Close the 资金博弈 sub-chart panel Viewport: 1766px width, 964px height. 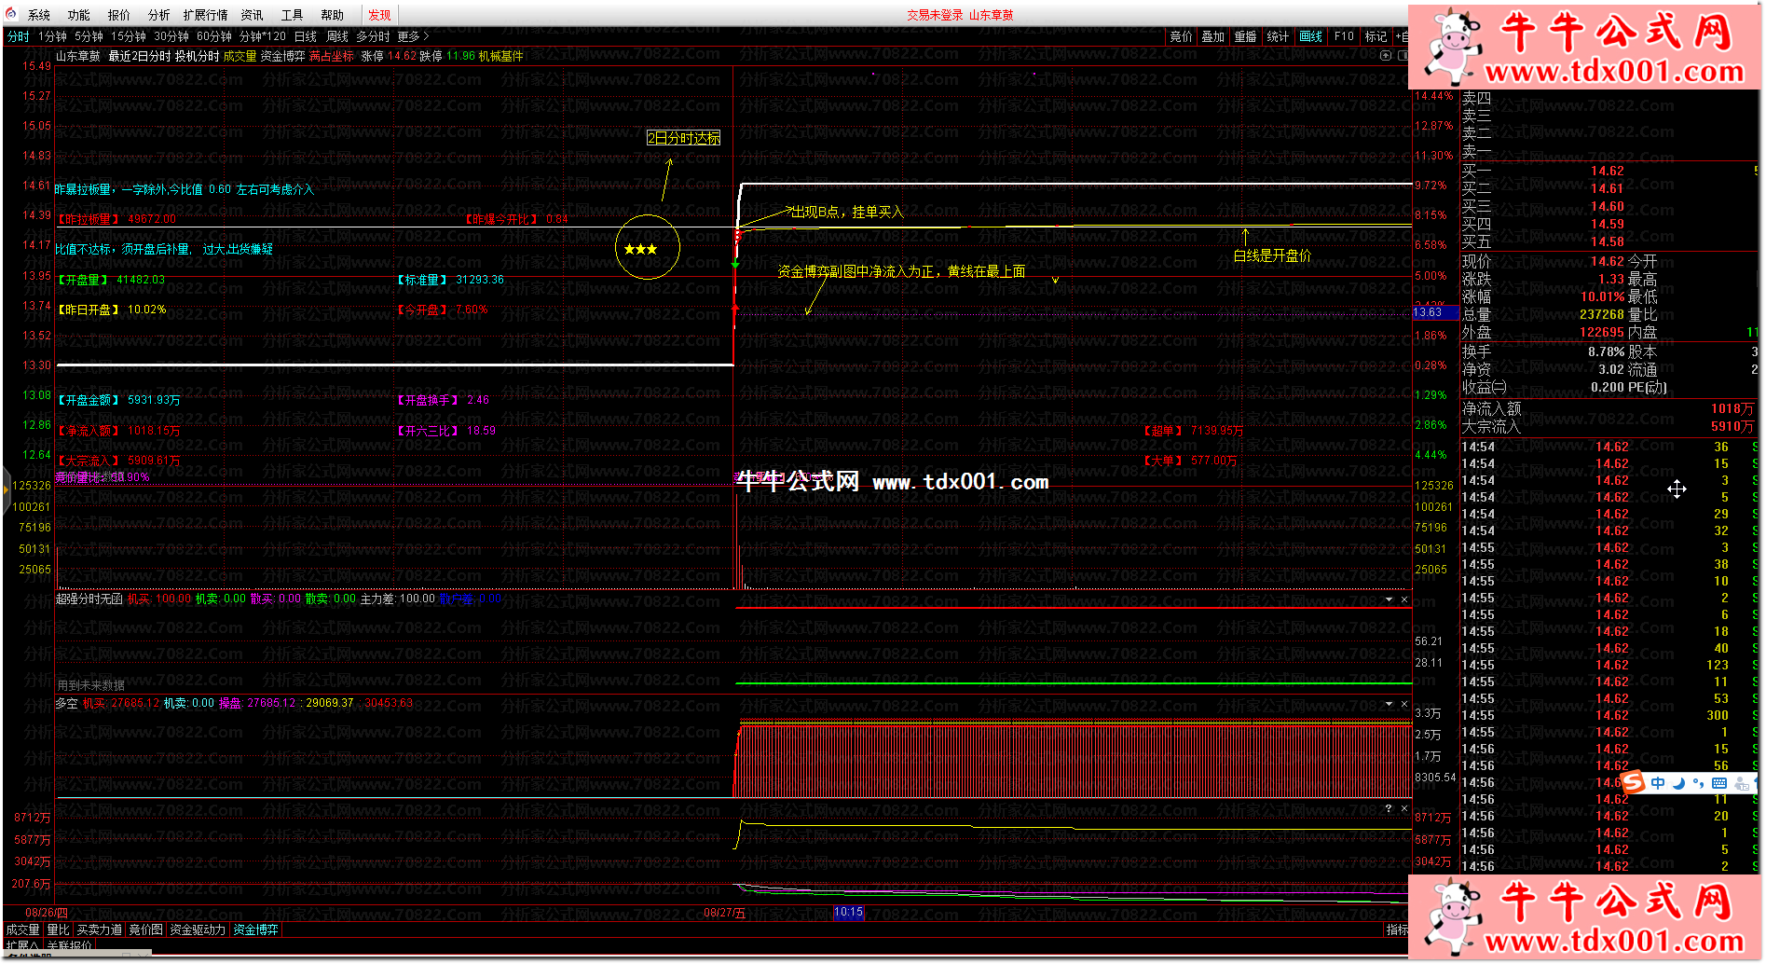pos(1404,808)
